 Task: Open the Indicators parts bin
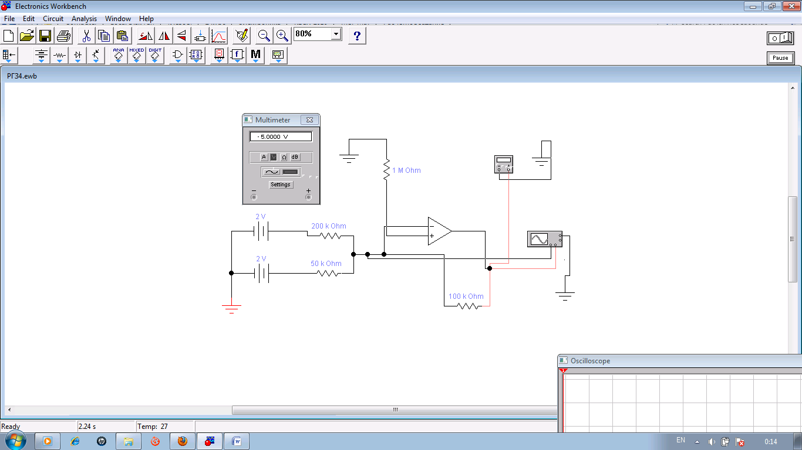(219, 56)
